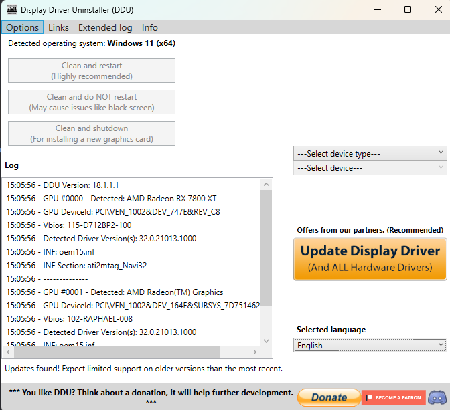Select first Detected Driver Version(s) log line
The width and height of the screenshot is (450, 410).
tap(101, 239)
